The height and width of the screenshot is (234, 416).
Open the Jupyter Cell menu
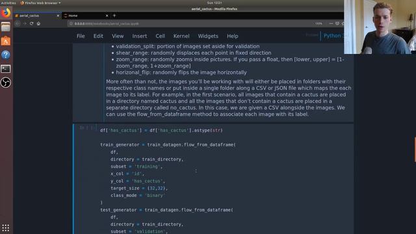[x=160, y=36]
